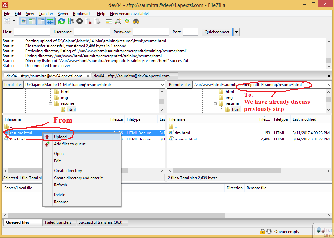
Task: Click the process queue toolbar icon
Action: 71,21
